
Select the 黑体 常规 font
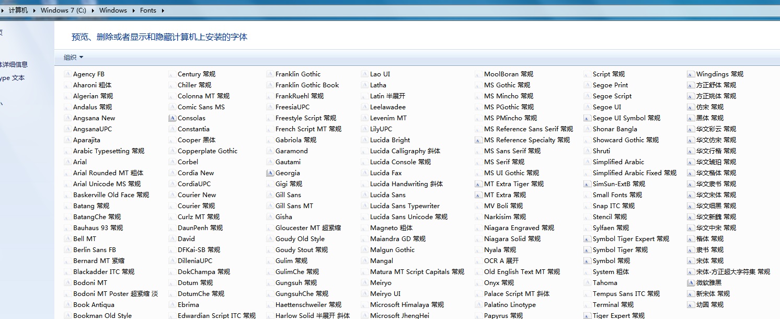coord(710,118)
